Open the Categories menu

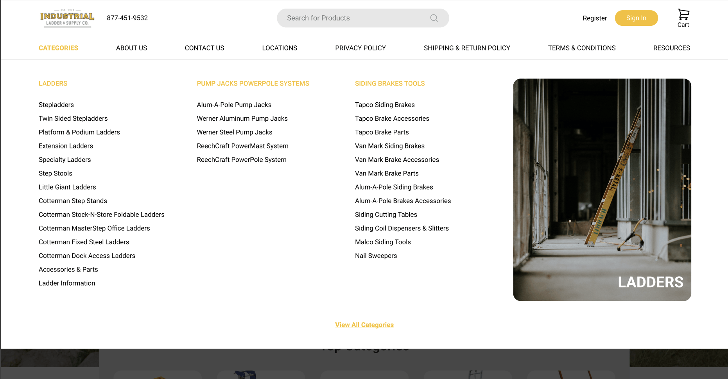(x=58, y=48)
